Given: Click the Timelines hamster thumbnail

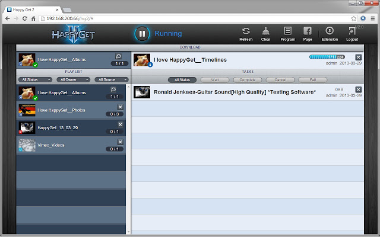Looking at the screenshot, I should pyautogui.click(x=142, y=60).
